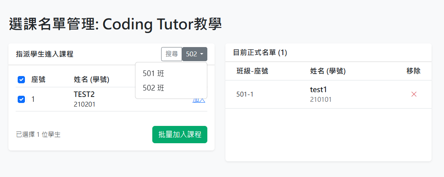Click 姓名 (學號) header in assign panel
Viewport: 444px width, 177px height.
click(91, 80)
